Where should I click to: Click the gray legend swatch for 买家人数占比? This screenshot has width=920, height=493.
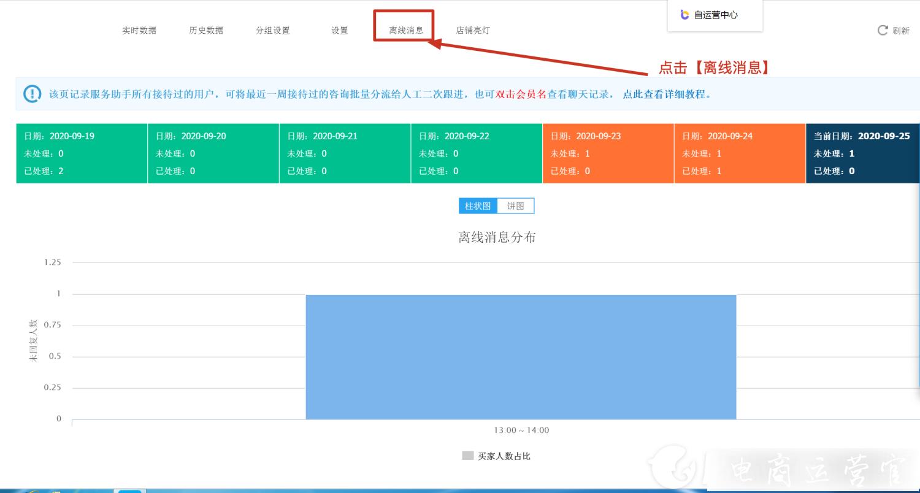(x=468, y=456)
